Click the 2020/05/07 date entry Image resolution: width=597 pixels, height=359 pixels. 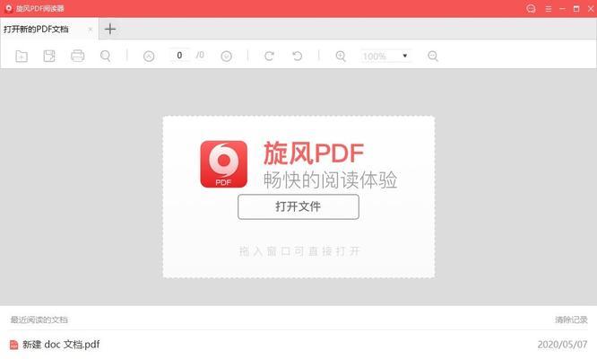click(x=562, y=345)
